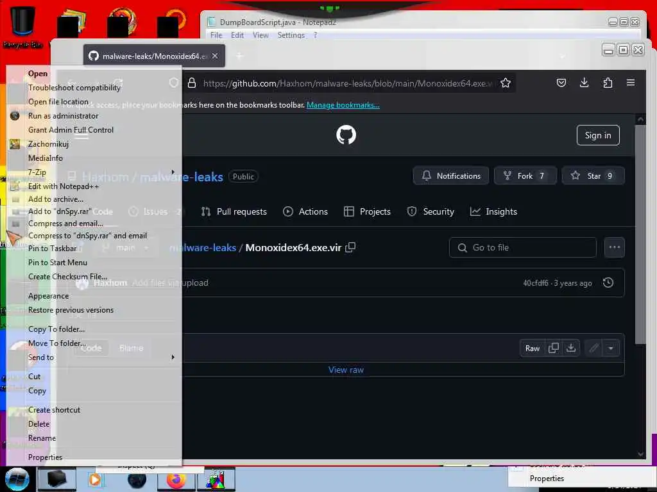The height and width of the screenshot is (492, 657).
Task: Select Open in the context menu
Action: pyautogui.click(x=94, y=74)
